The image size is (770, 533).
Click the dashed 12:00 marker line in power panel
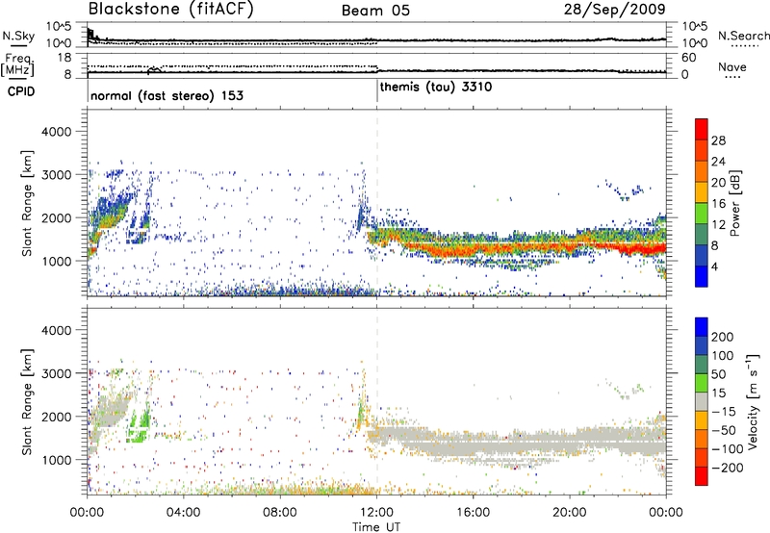click(377, 203)
